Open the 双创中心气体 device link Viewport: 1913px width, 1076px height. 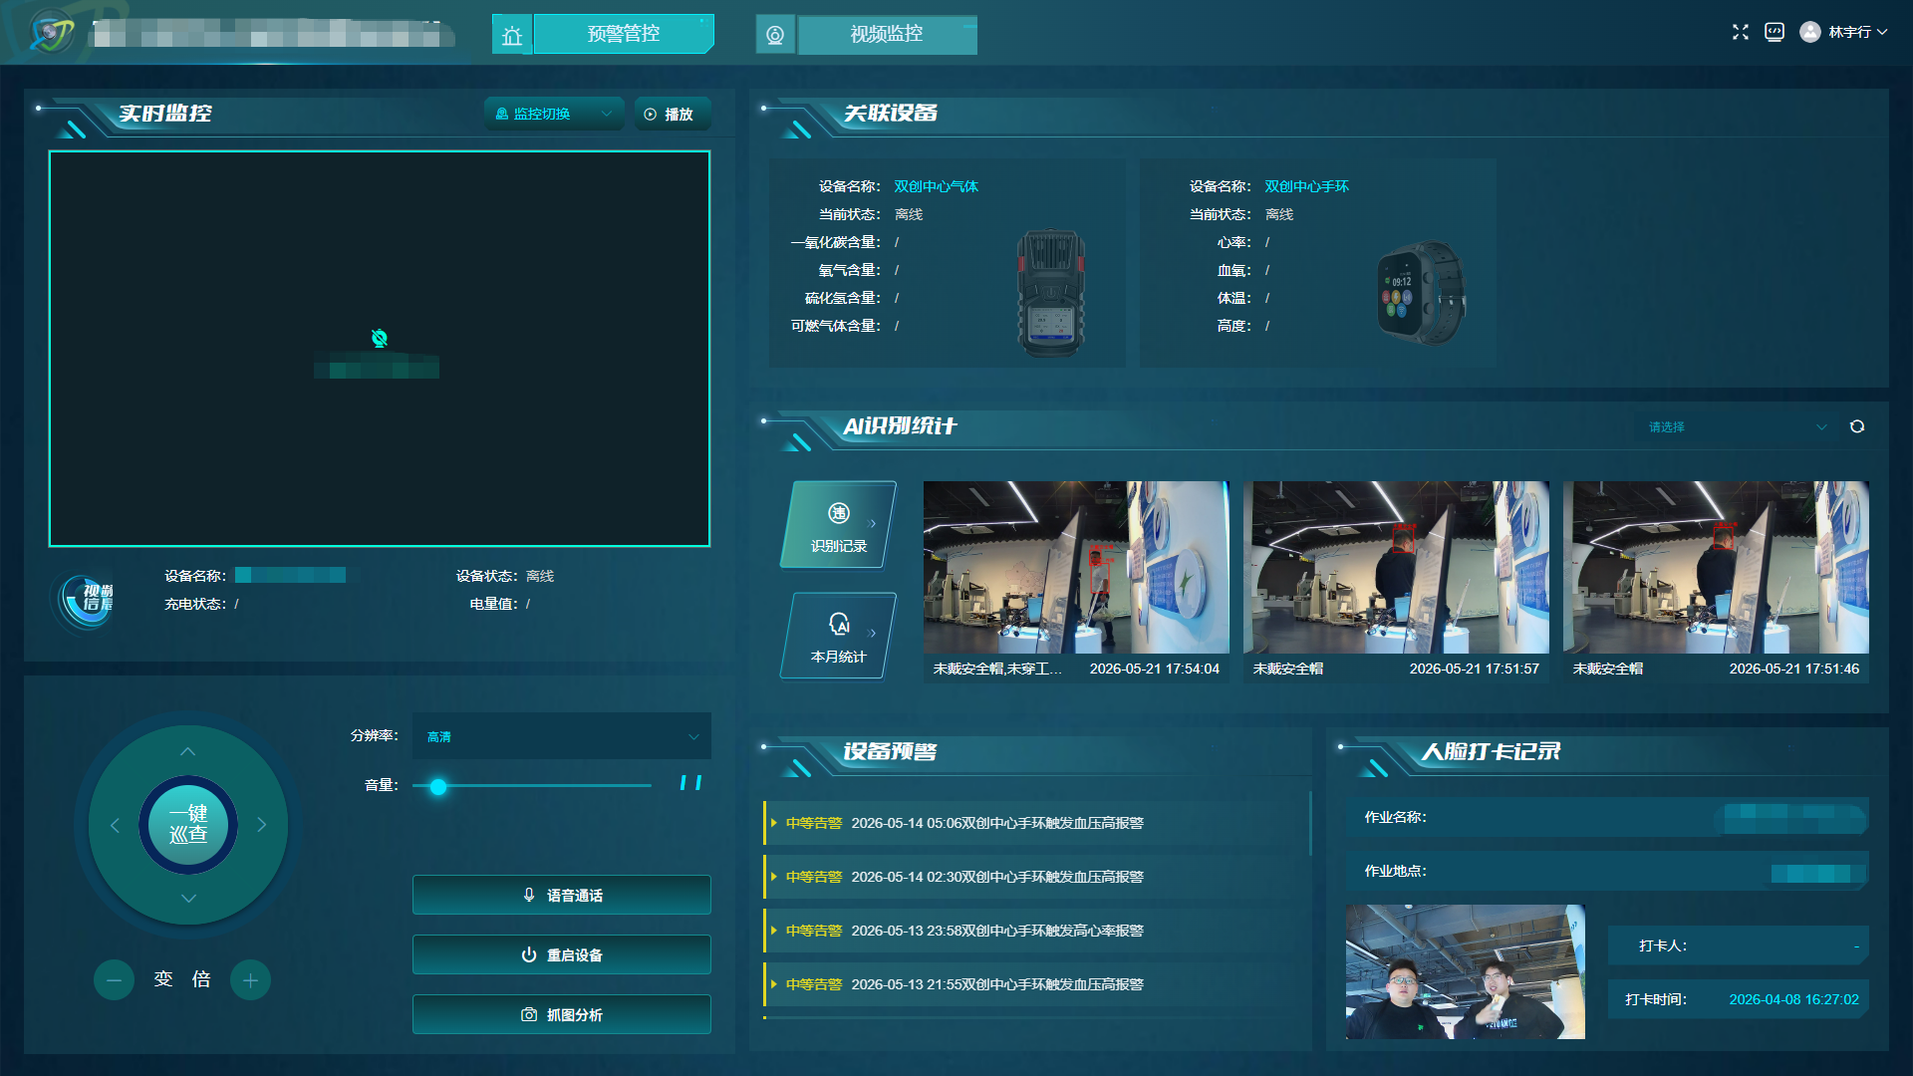click(936, 186)
